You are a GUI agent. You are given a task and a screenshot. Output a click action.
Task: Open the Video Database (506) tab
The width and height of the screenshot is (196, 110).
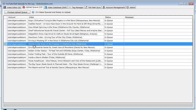point(56,7)
